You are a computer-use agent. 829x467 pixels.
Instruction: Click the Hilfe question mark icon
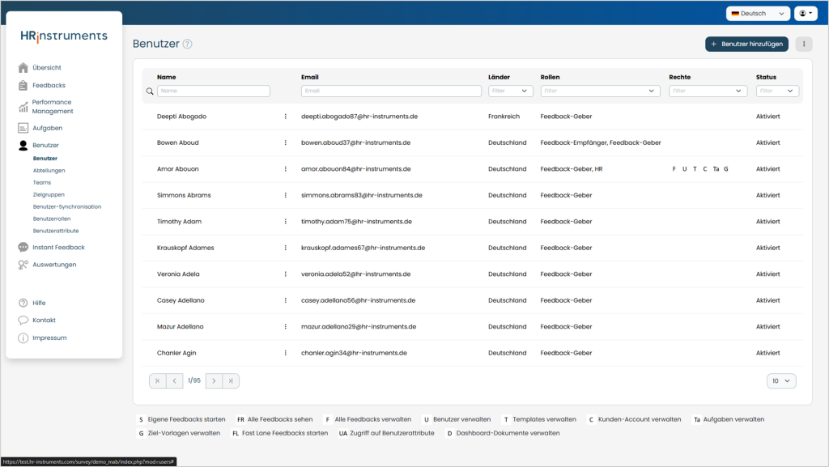coord(23,303)
